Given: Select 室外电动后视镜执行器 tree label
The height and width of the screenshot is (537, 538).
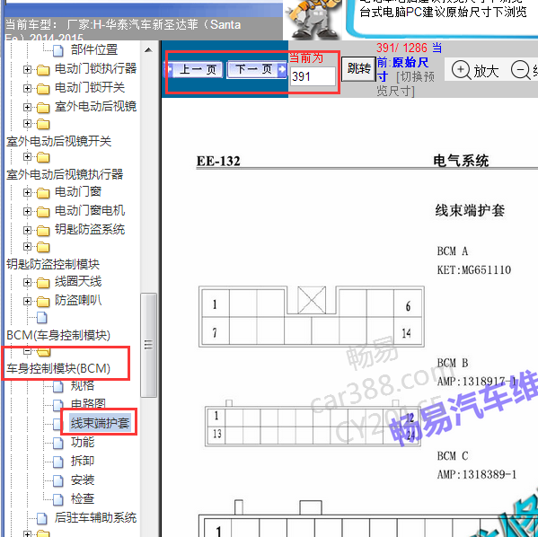Looking at the screenshot, I should pyautogui.click(x=65, y=174).
